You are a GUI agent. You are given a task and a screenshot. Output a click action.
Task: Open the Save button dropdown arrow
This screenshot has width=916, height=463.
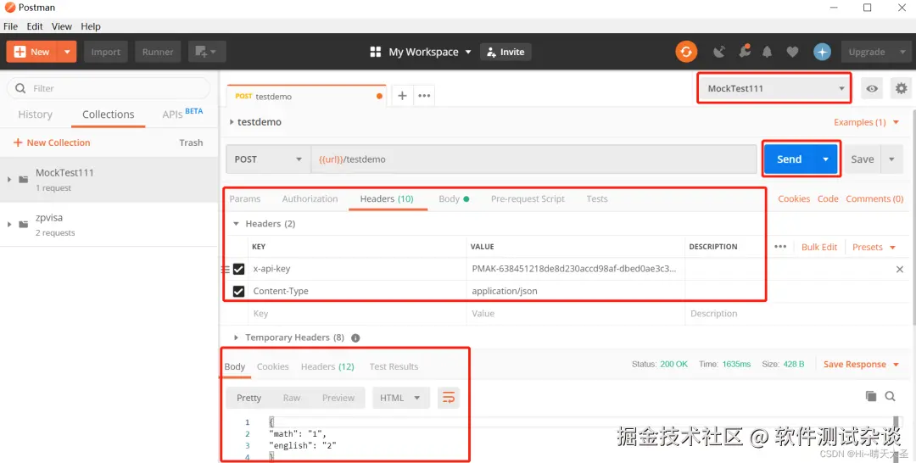[891, 159]
